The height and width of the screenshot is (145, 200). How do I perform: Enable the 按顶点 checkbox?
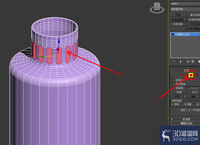[173, 80]
